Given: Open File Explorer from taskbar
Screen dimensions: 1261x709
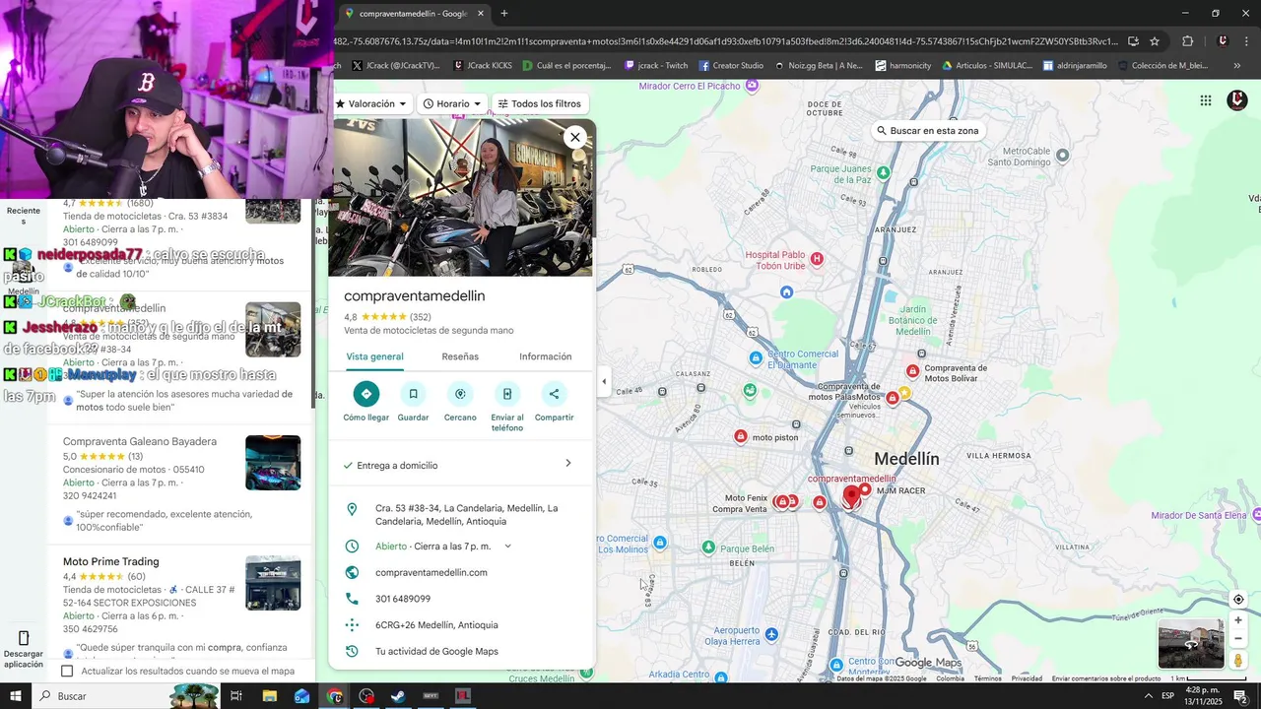Looking at the screenshot, I should click(x=269, y=696).
